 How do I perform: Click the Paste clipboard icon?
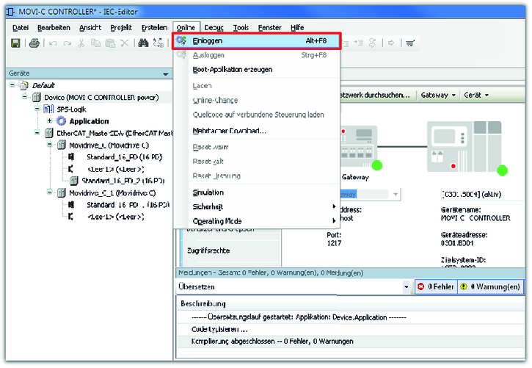tap(109, 43)
